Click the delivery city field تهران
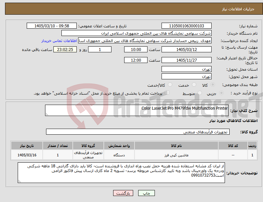 186,77
